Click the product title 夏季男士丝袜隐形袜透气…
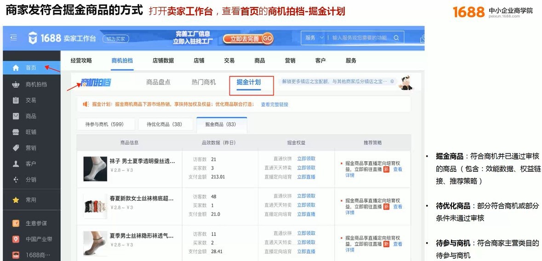The height and width of the screenshot is (261, 542). [x=142, y=236]
